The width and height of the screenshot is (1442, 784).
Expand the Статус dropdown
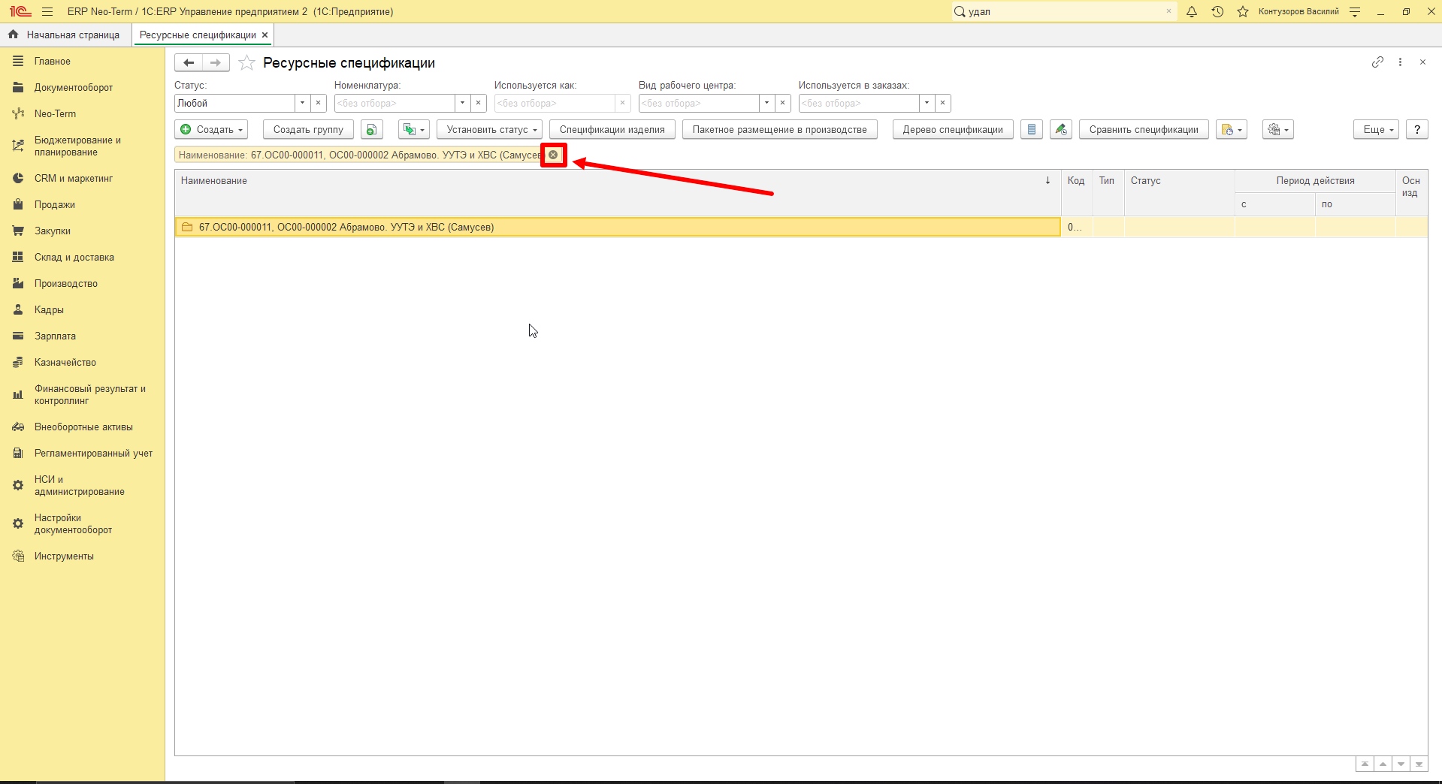(x=302, y=103)
